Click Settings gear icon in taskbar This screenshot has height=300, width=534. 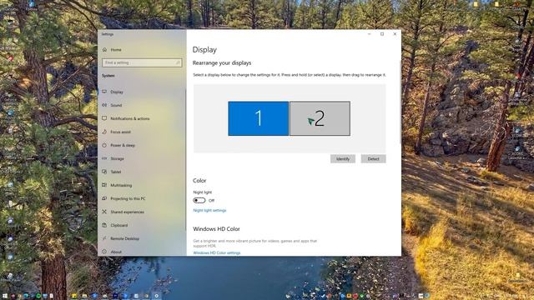tap(156, 296)
